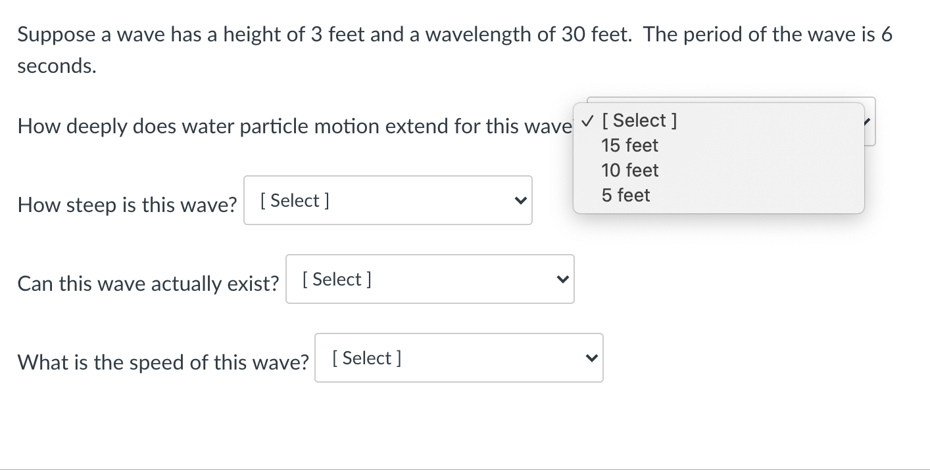The width and height of the screenshot is (930, 470).
Task: Select '15 feet' from the open dropdown
Action: click(629, 145)
